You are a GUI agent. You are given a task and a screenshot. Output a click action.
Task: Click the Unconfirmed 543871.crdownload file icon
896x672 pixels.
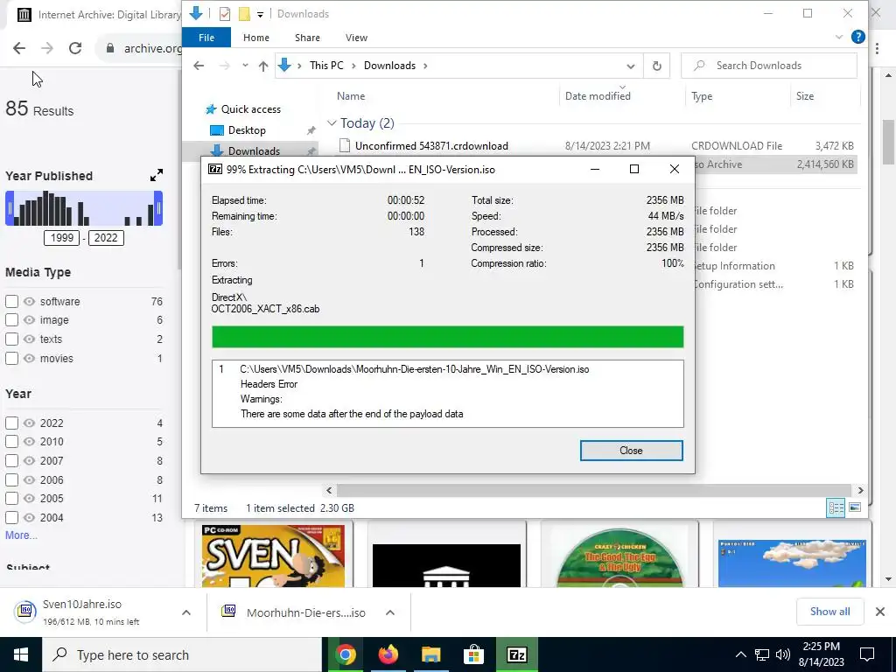tap(345, 146)
